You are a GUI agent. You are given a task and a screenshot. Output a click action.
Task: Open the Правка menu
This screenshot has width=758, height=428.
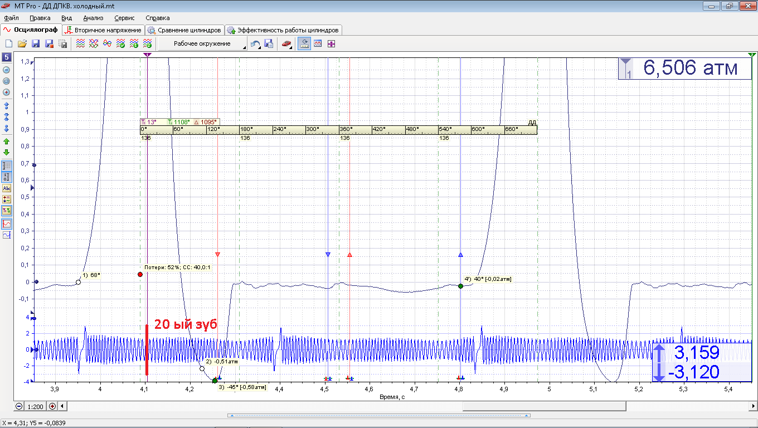[x=40, y=18]
